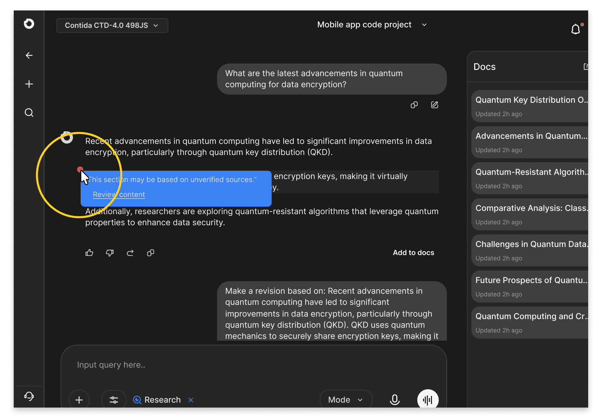Viewport: 596px width, 418px height.
Task: Click the Review content link
Action: [x=119, y=195]
